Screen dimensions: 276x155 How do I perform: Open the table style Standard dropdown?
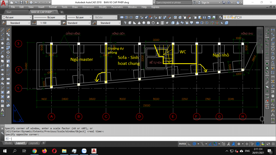[x=79, y=23]
